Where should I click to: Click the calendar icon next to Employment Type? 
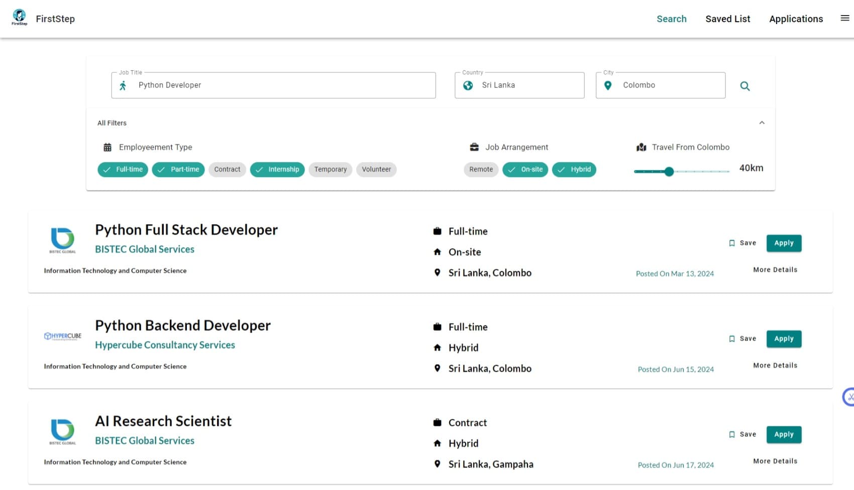(x=107, y=146)
